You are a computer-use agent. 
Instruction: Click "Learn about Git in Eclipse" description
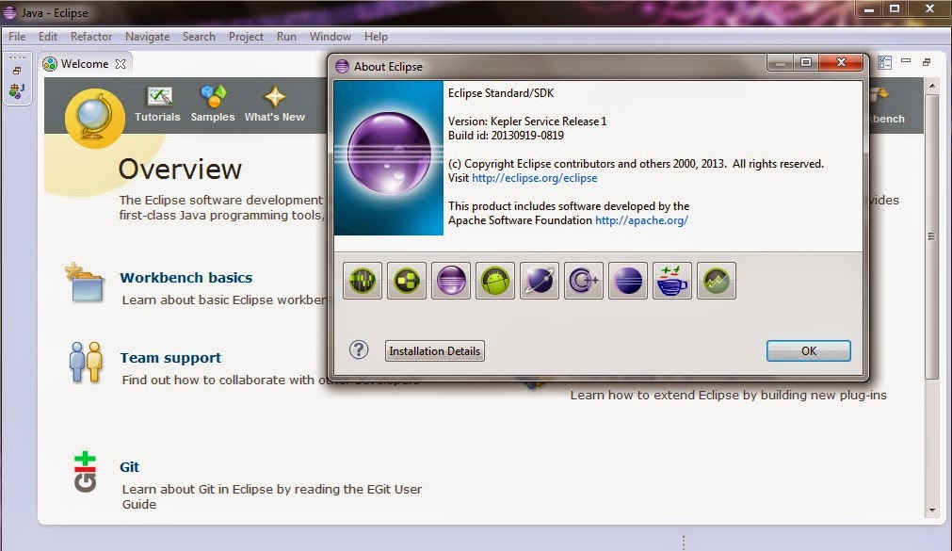[x=271, y=496]
